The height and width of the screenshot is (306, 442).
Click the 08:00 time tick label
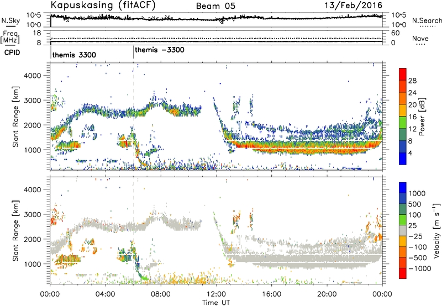pos(161,294)
